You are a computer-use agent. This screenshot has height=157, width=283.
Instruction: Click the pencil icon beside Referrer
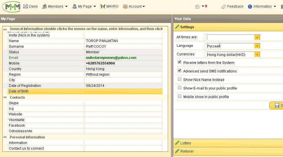(177, 151)
